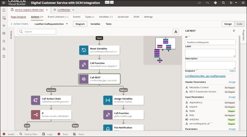This screenshot has height=137, width=247.
Task: Switch to the Page Designer tab
Action: point(18,17)
